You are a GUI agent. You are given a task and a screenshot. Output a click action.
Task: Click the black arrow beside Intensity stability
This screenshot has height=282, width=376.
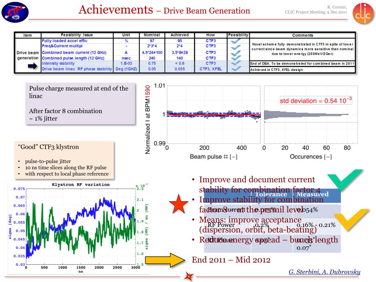(x=32, y=66)
